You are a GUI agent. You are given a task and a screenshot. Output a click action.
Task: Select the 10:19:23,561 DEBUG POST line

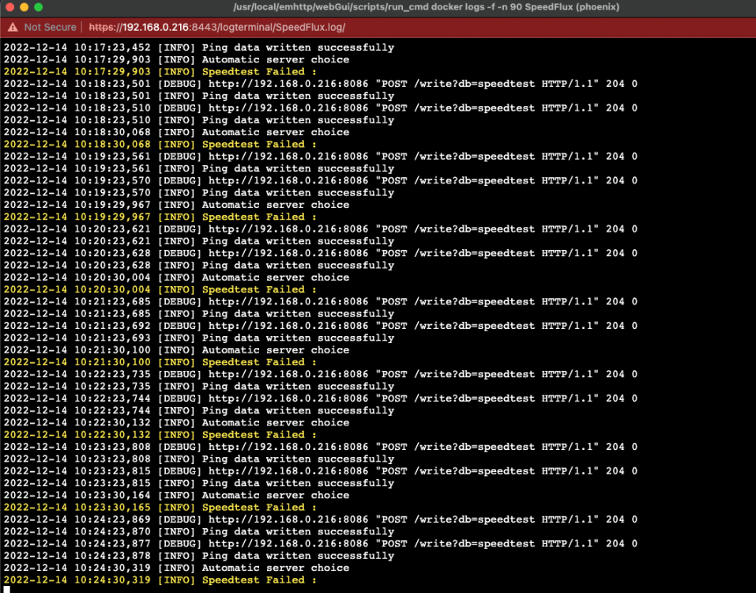pyautogui.click(x=321, y=157)
